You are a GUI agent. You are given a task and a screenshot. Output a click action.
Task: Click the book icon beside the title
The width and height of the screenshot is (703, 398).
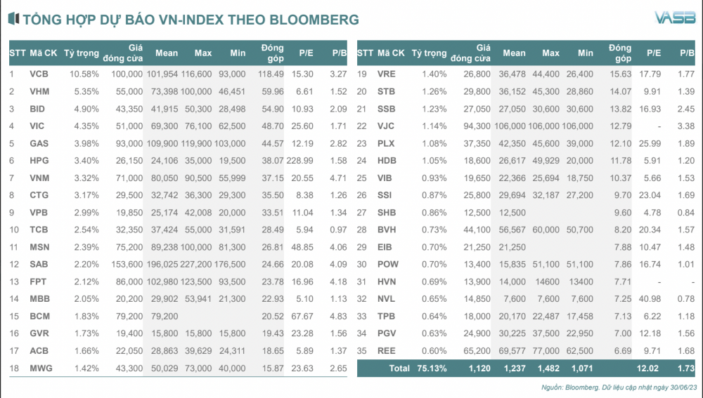coord(14,18)
